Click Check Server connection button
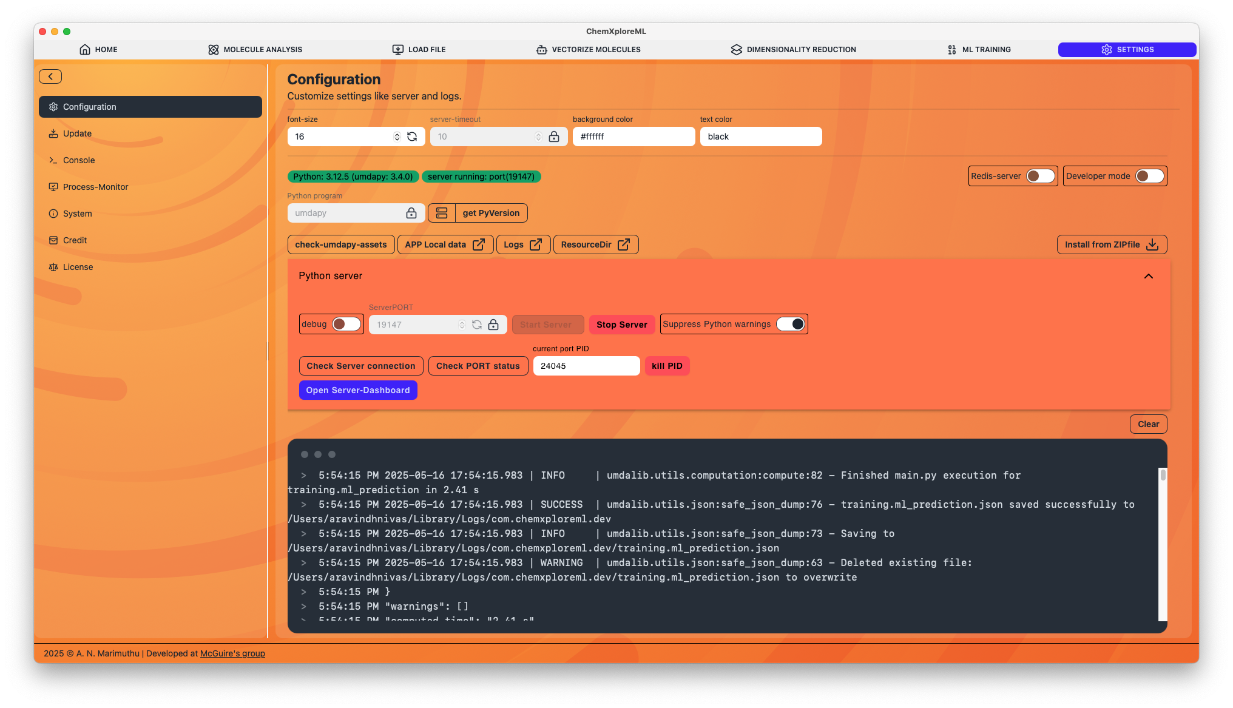The height and width of the screenshot is (708, 1233). tap(361, 366)
